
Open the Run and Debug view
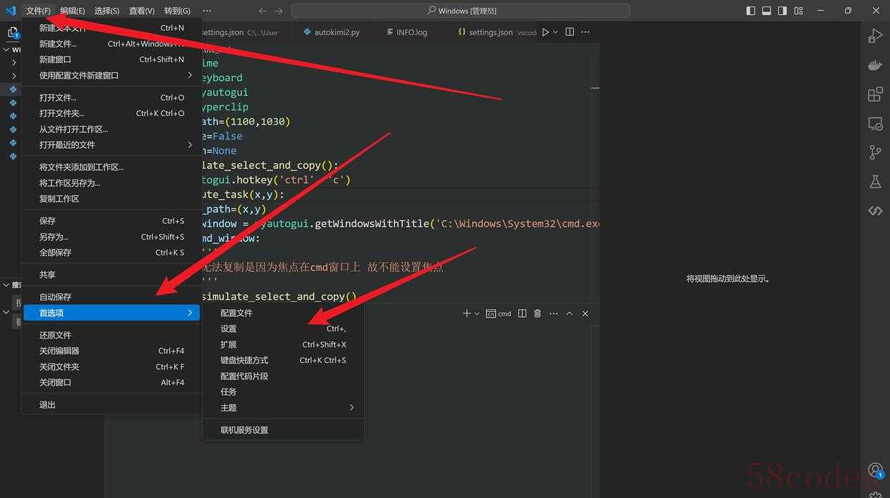[875, 36]
